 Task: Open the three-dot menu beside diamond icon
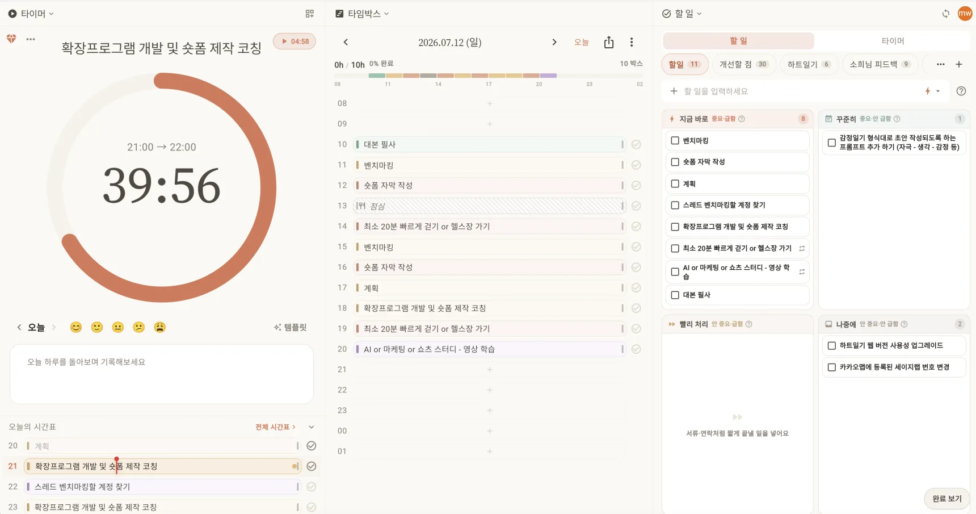31,39
